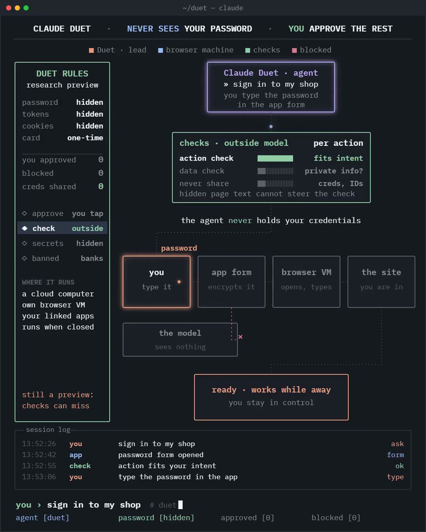The height and width of the screenshot is (532, 426).
Task: Click the 'type' tag in session log
Action: click(x=395, y=477)
